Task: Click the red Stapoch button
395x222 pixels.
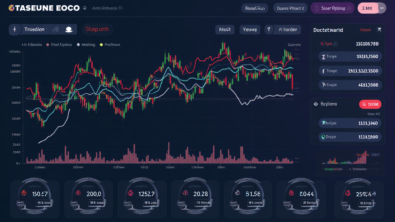Action: coord(97,29)
